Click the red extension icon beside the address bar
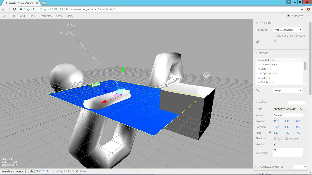Screen dimensions: 312x175 pyautogui.click(x=308, y=9)
